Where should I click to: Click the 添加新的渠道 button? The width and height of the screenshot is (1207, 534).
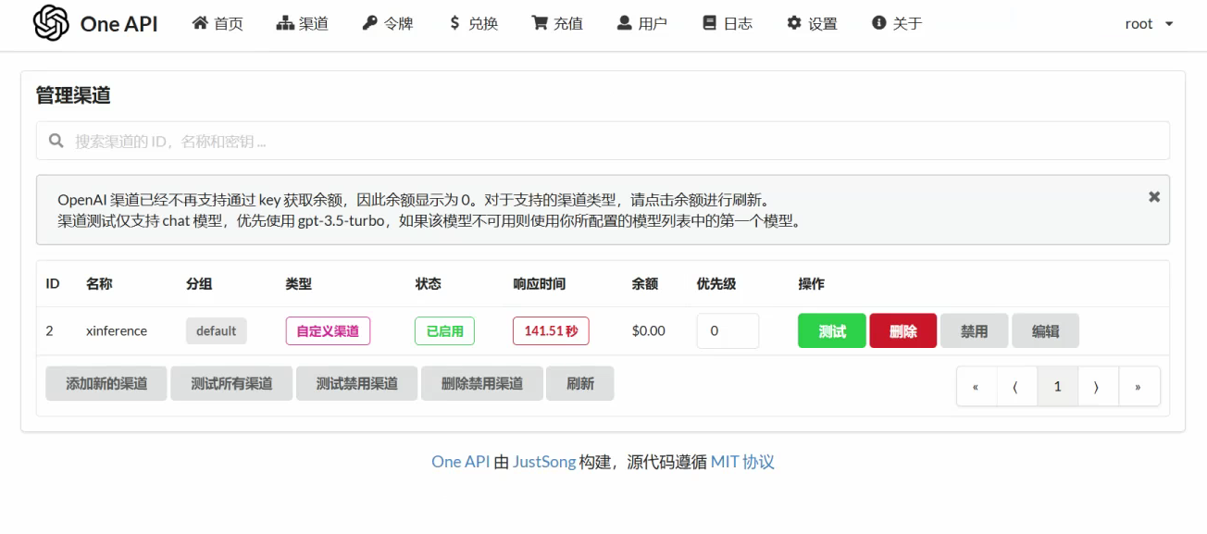[x=106, y=383]
